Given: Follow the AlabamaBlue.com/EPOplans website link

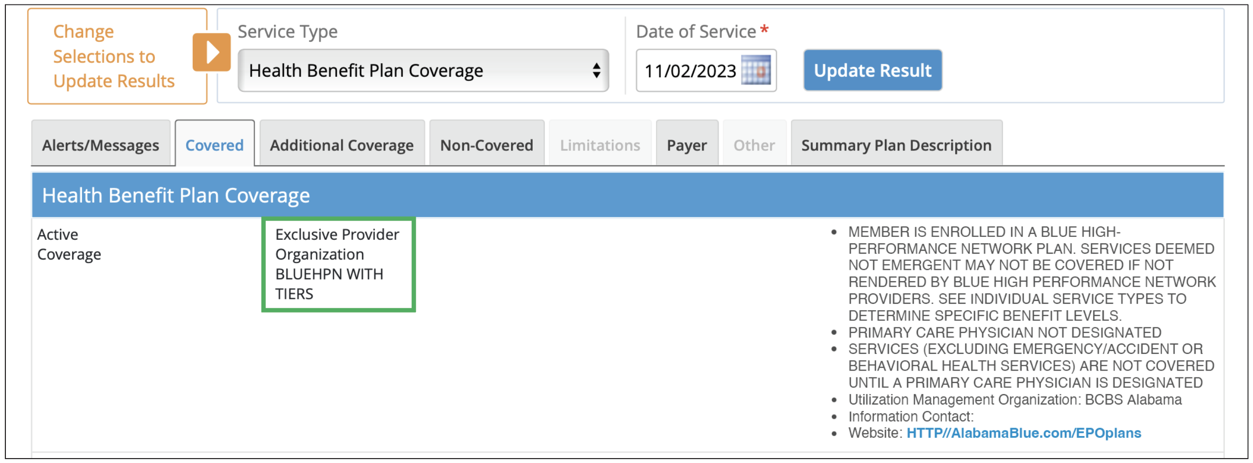Looking at the screenshot, I should coord(1023,433).
